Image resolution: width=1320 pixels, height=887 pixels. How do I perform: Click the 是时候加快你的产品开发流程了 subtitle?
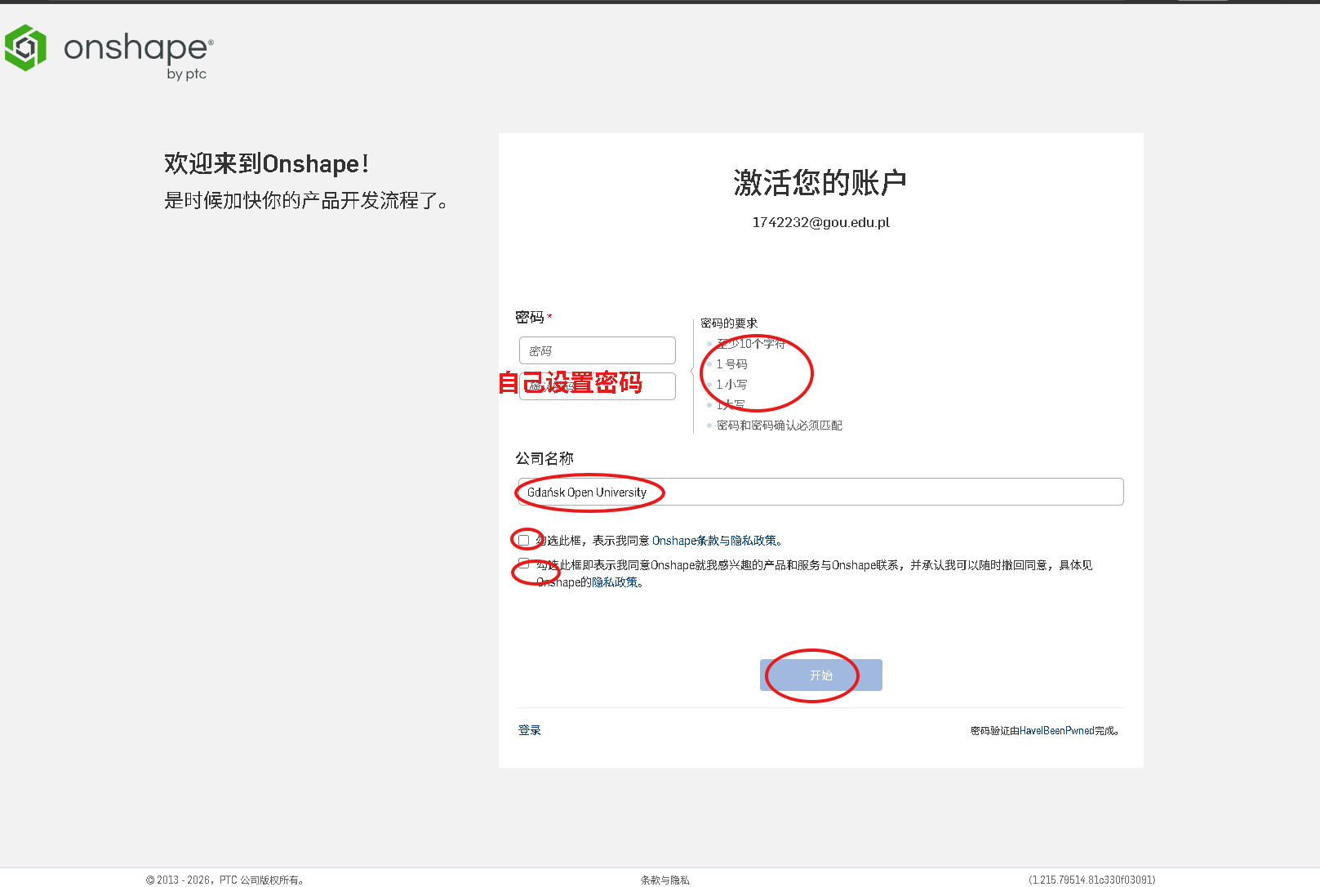point(307,201)
